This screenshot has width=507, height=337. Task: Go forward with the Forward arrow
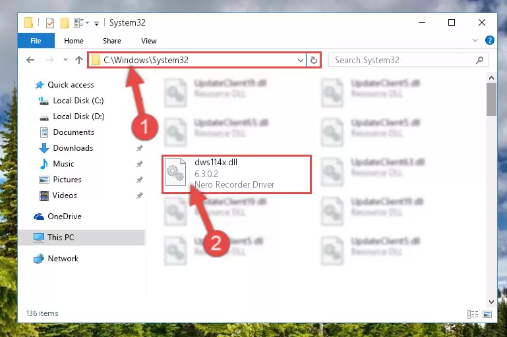(x=49, y=60)
